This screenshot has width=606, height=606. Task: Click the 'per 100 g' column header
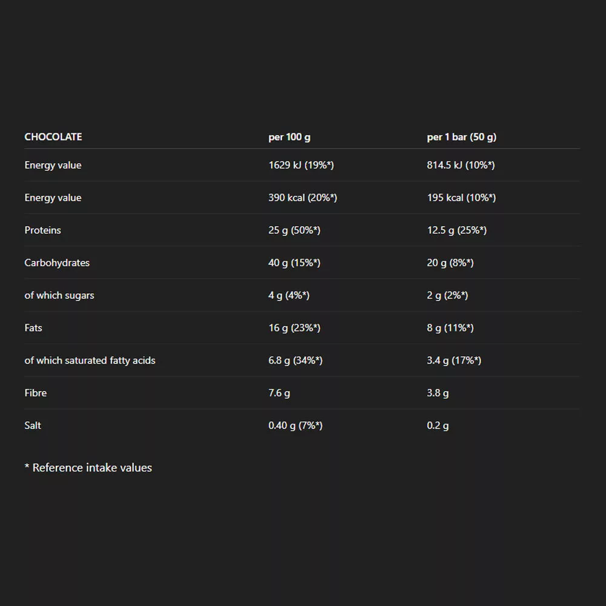[289, 137]
